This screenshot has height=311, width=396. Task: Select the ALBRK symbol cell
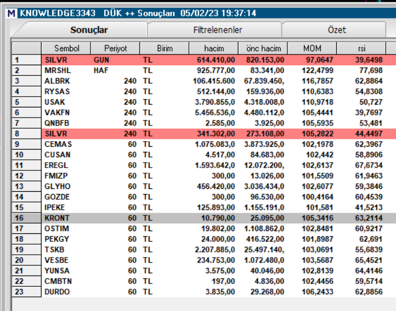click(57, 81)
